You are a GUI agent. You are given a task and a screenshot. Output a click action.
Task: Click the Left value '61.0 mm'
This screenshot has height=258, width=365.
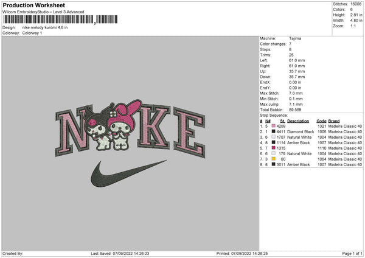(297, 60)
